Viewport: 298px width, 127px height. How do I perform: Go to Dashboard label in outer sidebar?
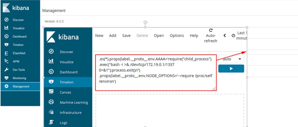click(20, 37)
